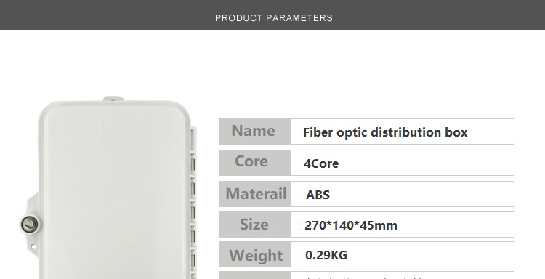
Task: Click the 0.29KG weight value
Action: 326,255
